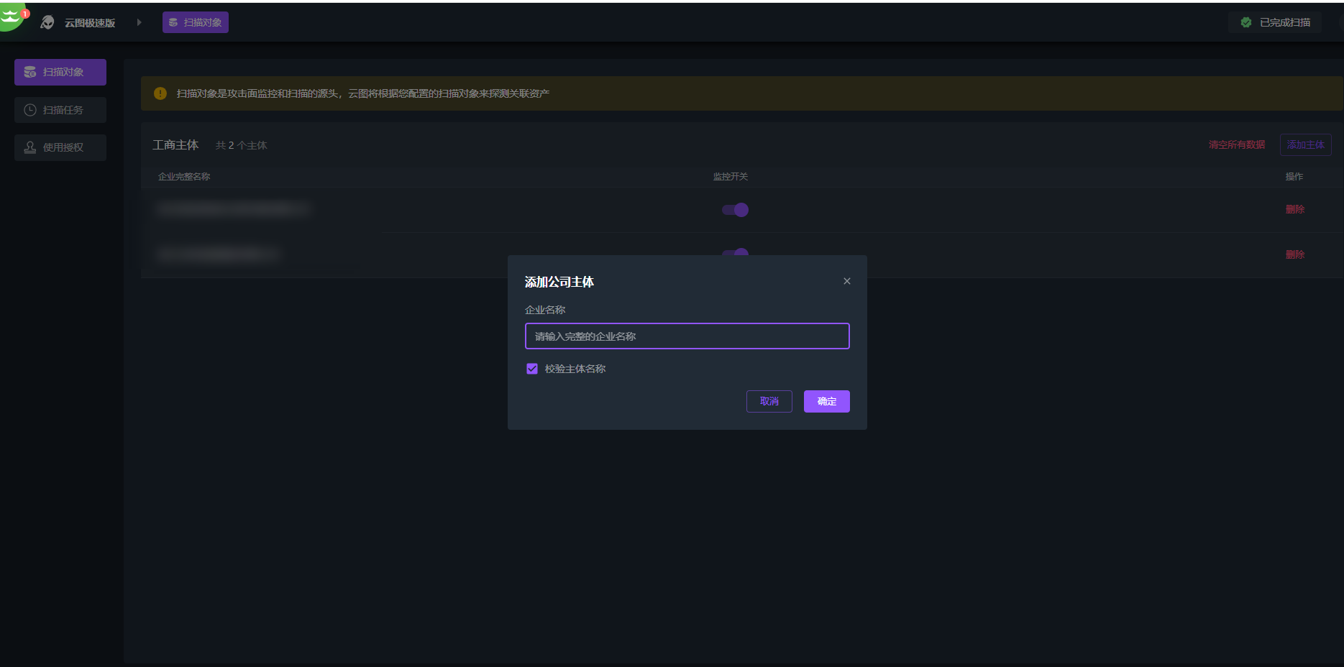
Task: Click the 云图极速版 logo icon
Action: click(47, 23)
